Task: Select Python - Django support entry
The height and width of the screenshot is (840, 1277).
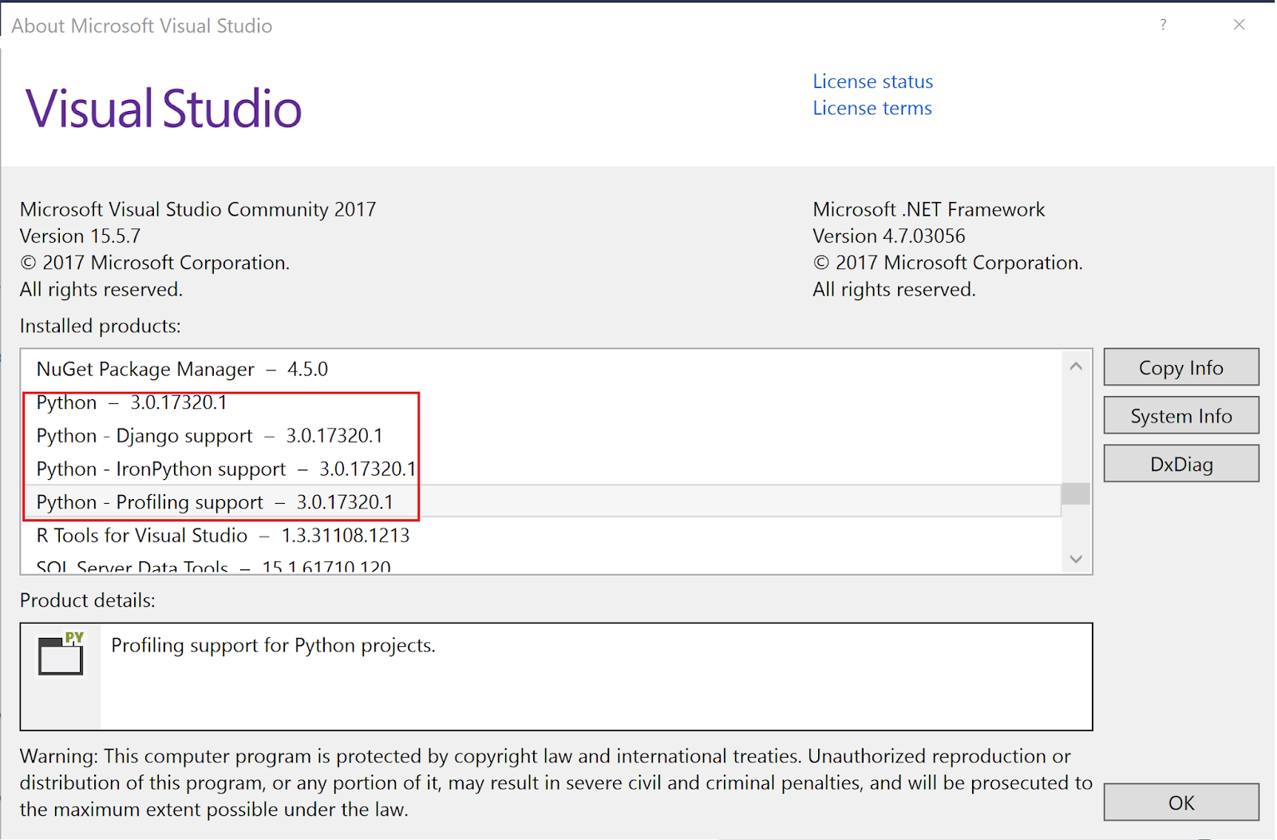Action: pyautogui.click(x=542, y=436)
